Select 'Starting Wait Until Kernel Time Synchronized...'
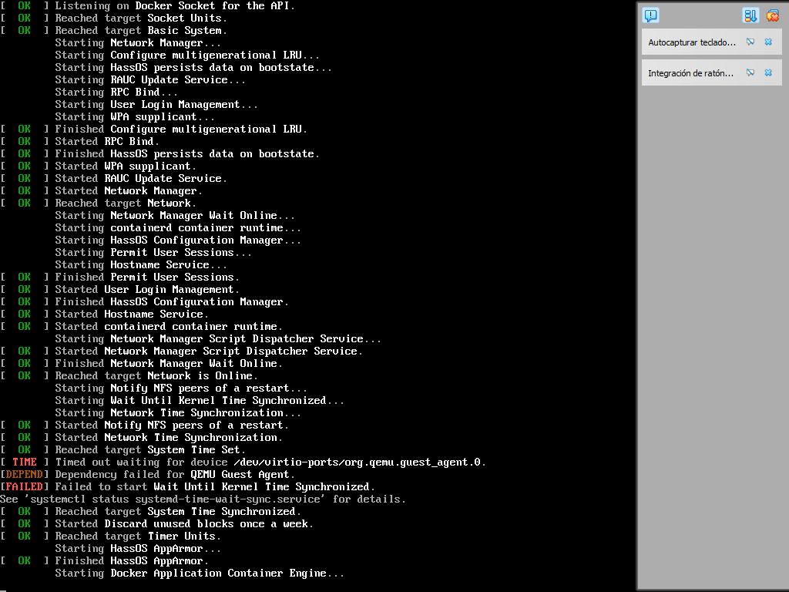 pyautogui.click(x=200, y=401)
